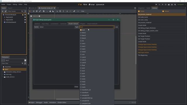The image size is (187, 105).
Task: Switch to the Script workspace button
Action: (91, 5)
